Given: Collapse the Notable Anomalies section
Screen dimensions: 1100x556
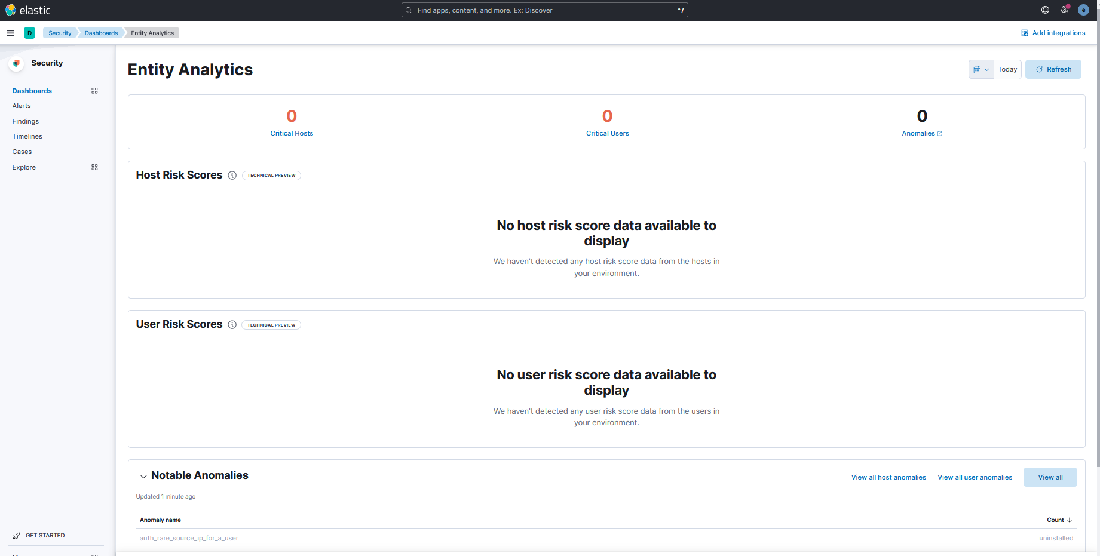Looking at the screenshot, I should click(x=143, y=477).
